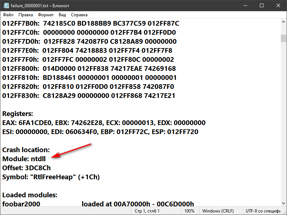This screenshot has height=215, width=287.
Task: Click the 'Registers:' heading
Action: (18, 113)
